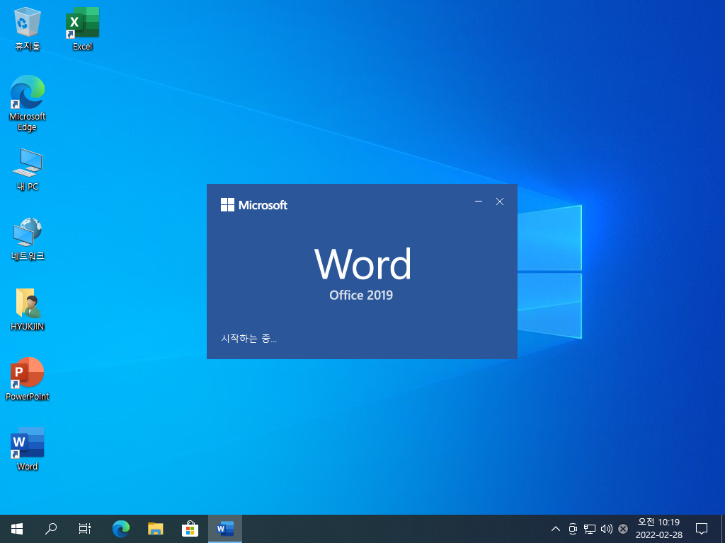Image resolution: width=725 pixels, height=543 pixels.
Task: Launch Edge from the taskbar
Action: [121, 529]
